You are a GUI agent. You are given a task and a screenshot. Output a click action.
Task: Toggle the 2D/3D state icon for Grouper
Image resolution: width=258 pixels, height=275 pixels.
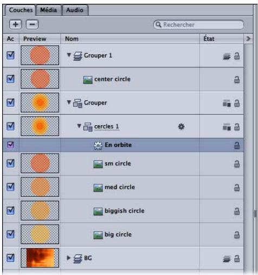(227, 103)
